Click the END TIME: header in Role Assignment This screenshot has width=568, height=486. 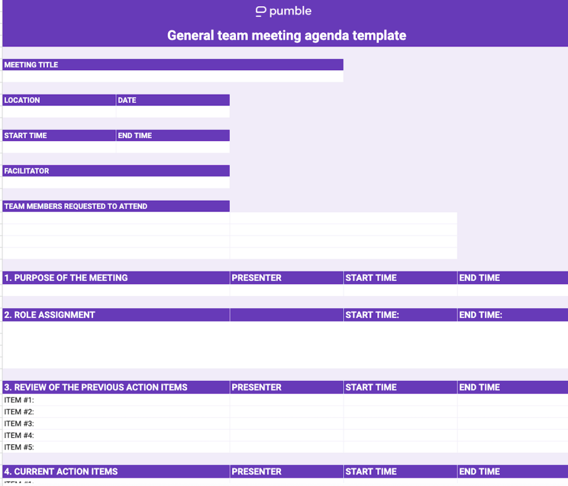coord(483,315)
